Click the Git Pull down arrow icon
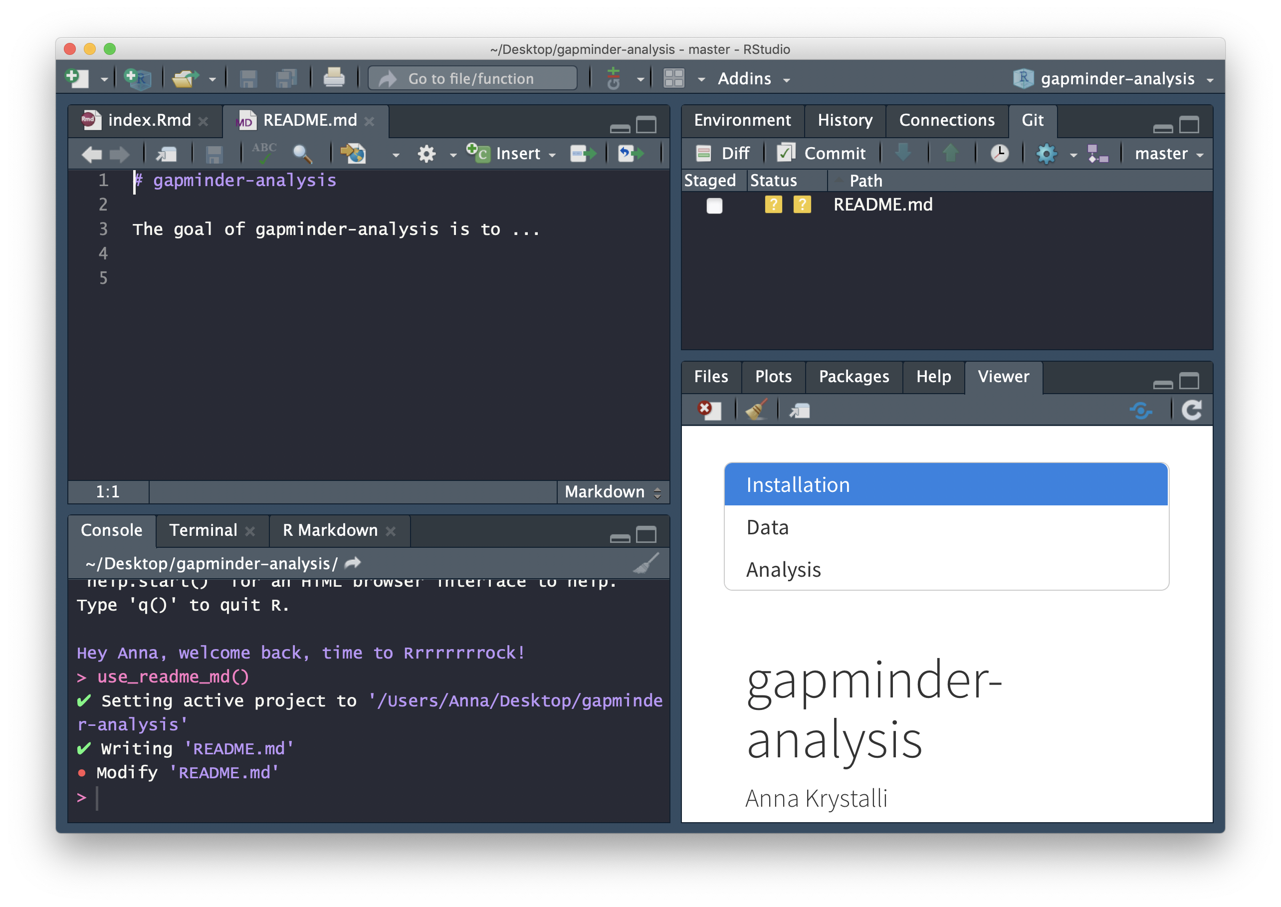Viewport: 1281px width, 907px height. (903, 153)
